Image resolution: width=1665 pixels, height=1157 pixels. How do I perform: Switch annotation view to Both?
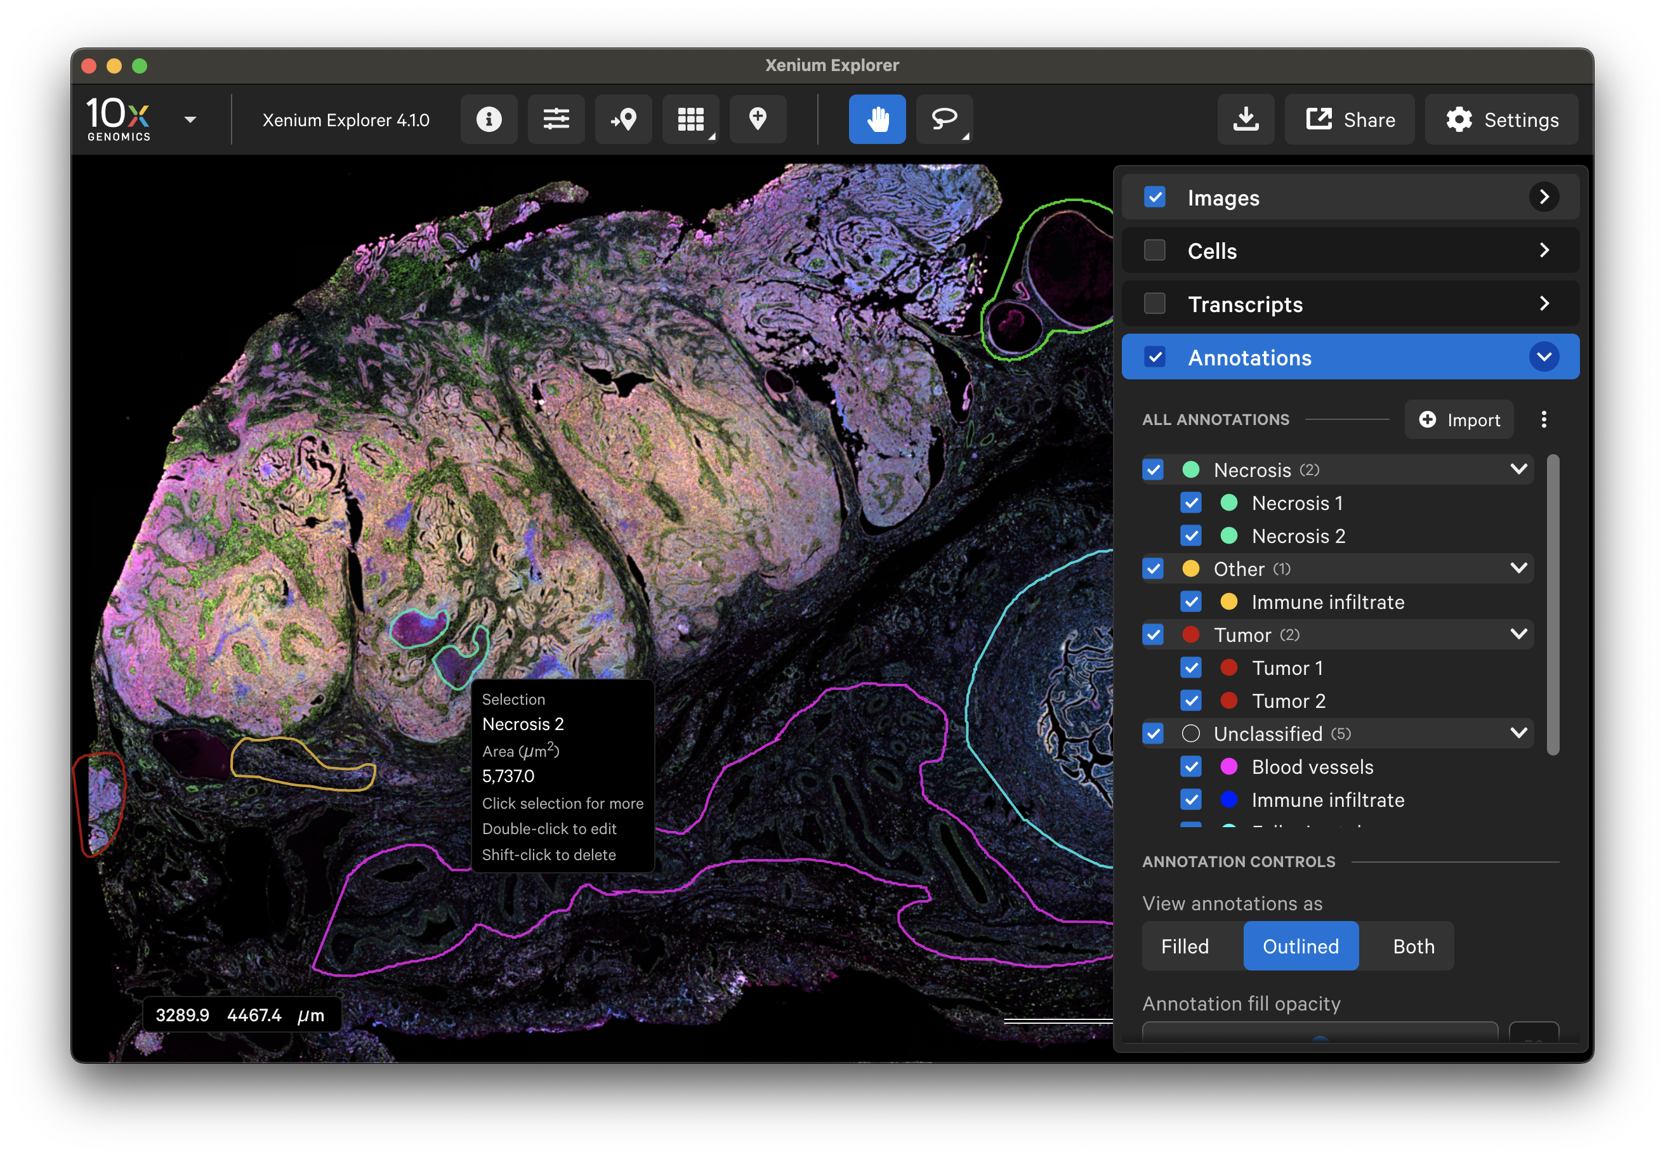click(x=1413, y=946)
